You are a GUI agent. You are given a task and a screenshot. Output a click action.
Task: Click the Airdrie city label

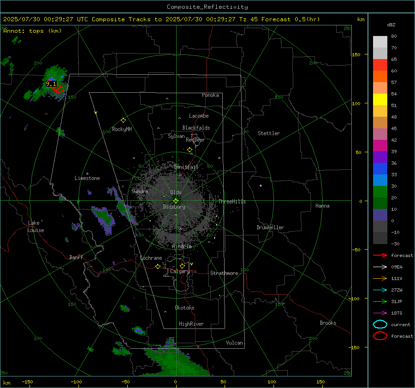(182, 246)
